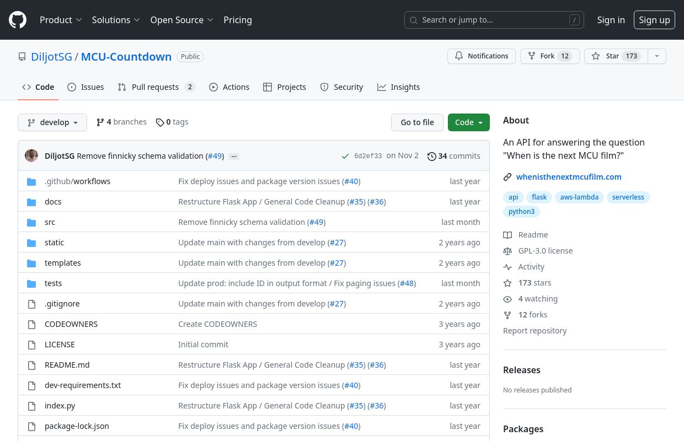Expand the green Code dropdown button

(469, 122)
